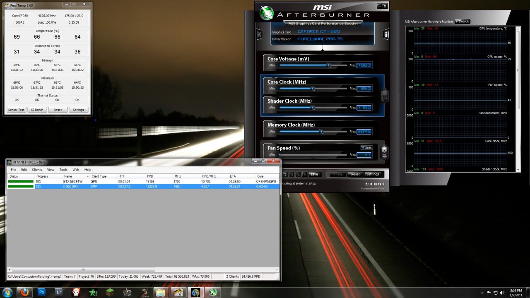Click the User Define fan button
The image size is (530, 298).
[384, 152]
